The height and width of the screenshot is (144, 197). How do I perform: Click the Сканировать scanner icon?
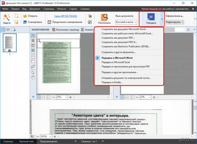(26, 22)
